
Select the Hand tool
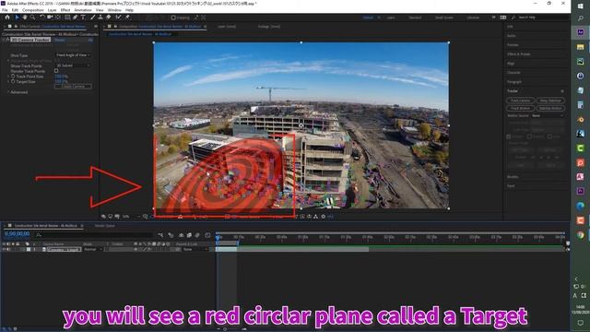click(x=25, y=18)
